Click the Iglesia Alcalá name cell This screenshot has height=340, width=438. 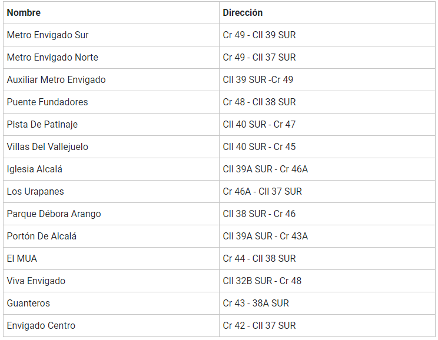point(34,169)
